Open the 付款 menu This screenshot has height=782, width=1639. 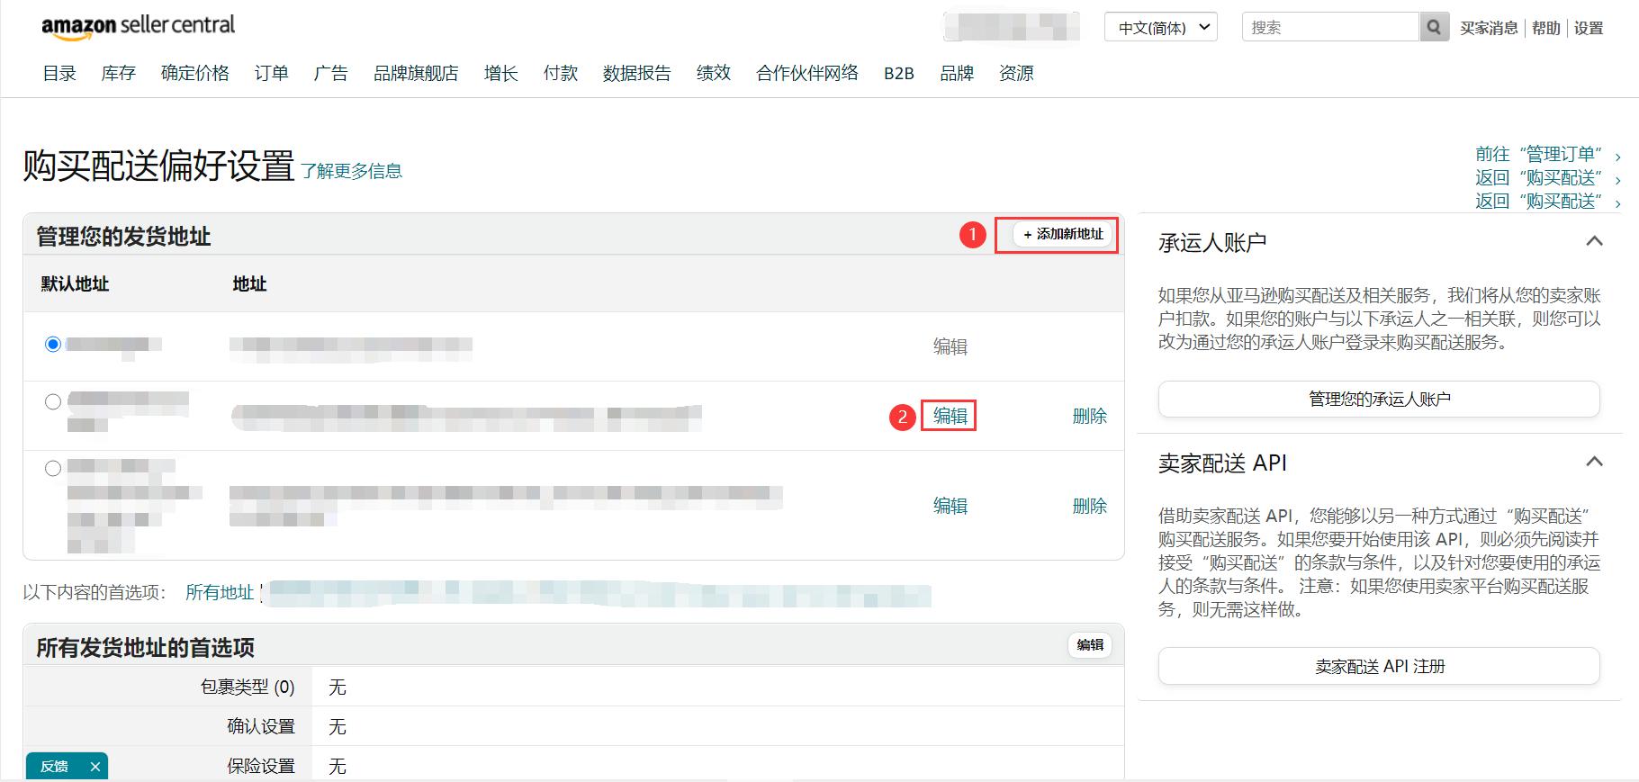pyautogui.click(x=561, y=73)
